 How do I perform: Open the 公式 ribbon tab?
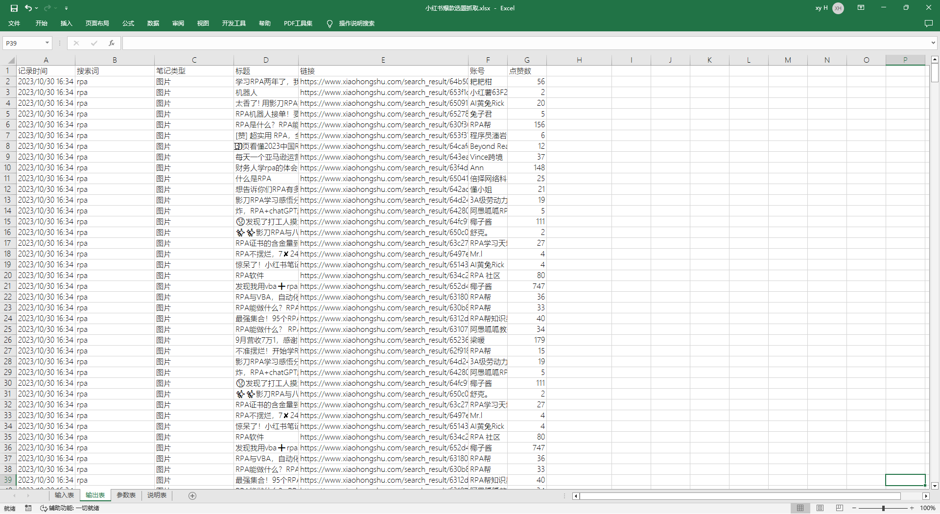point(128,23)
